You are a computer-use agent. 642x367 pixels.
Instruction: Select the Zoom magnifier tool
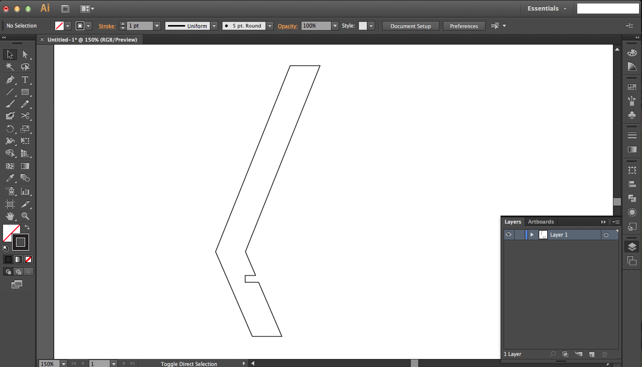[25, 216]
